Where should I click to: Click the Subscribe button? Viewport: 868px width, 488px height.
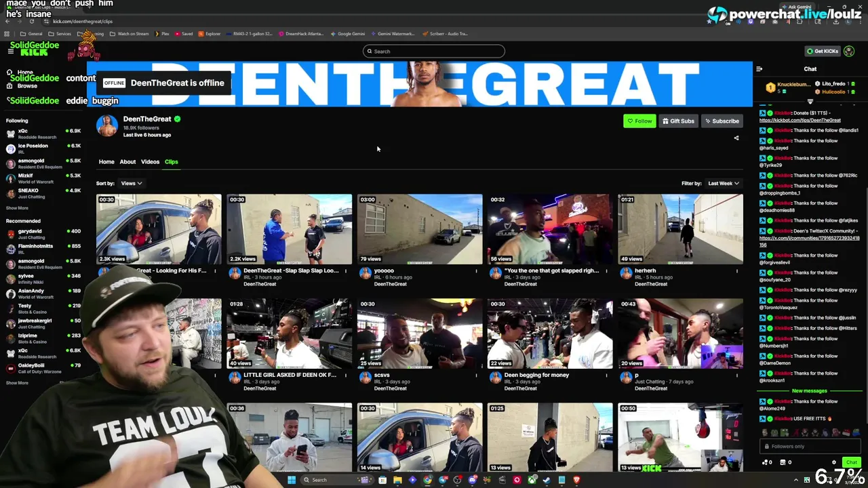point(722,121)
